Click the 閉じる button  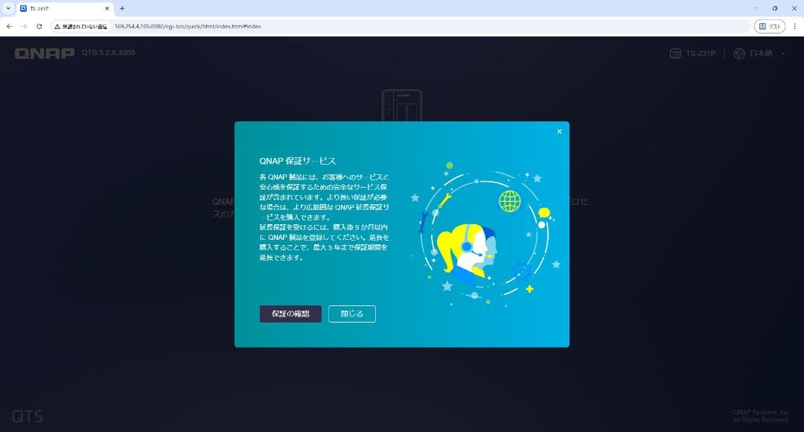coord(351,314)
